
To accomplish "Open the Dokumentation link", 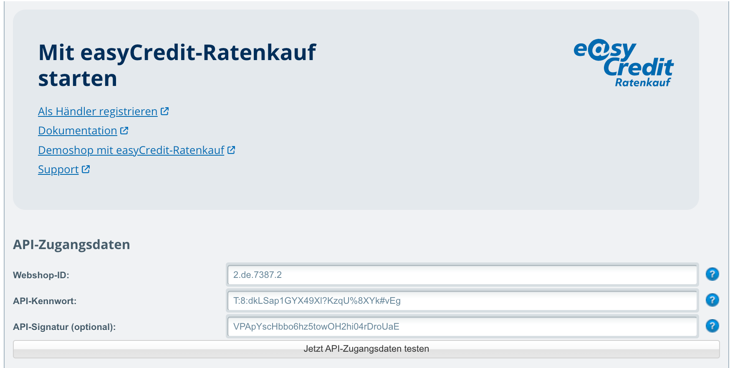I will [x=78, y=131].
